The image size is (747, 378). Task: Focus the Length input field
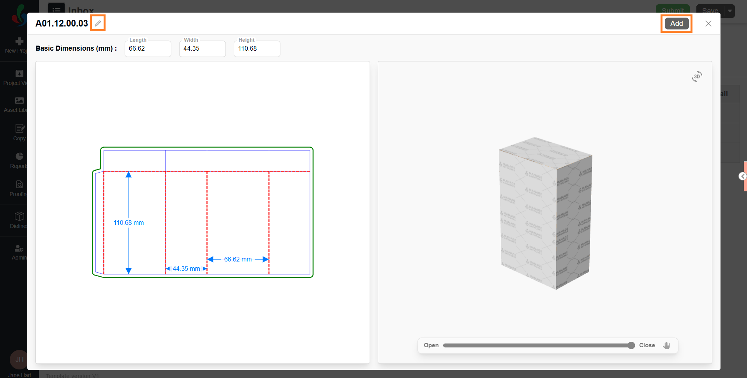pyautogui.click(x=148, y=49)
